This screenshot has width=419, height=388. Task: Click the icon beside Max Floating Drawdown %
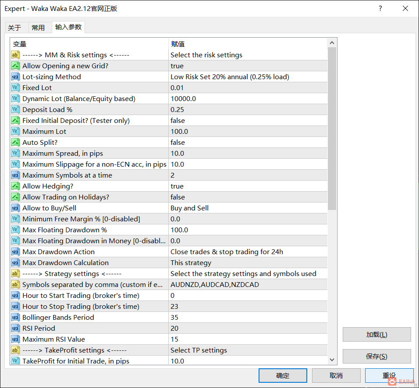click(15, 230)
